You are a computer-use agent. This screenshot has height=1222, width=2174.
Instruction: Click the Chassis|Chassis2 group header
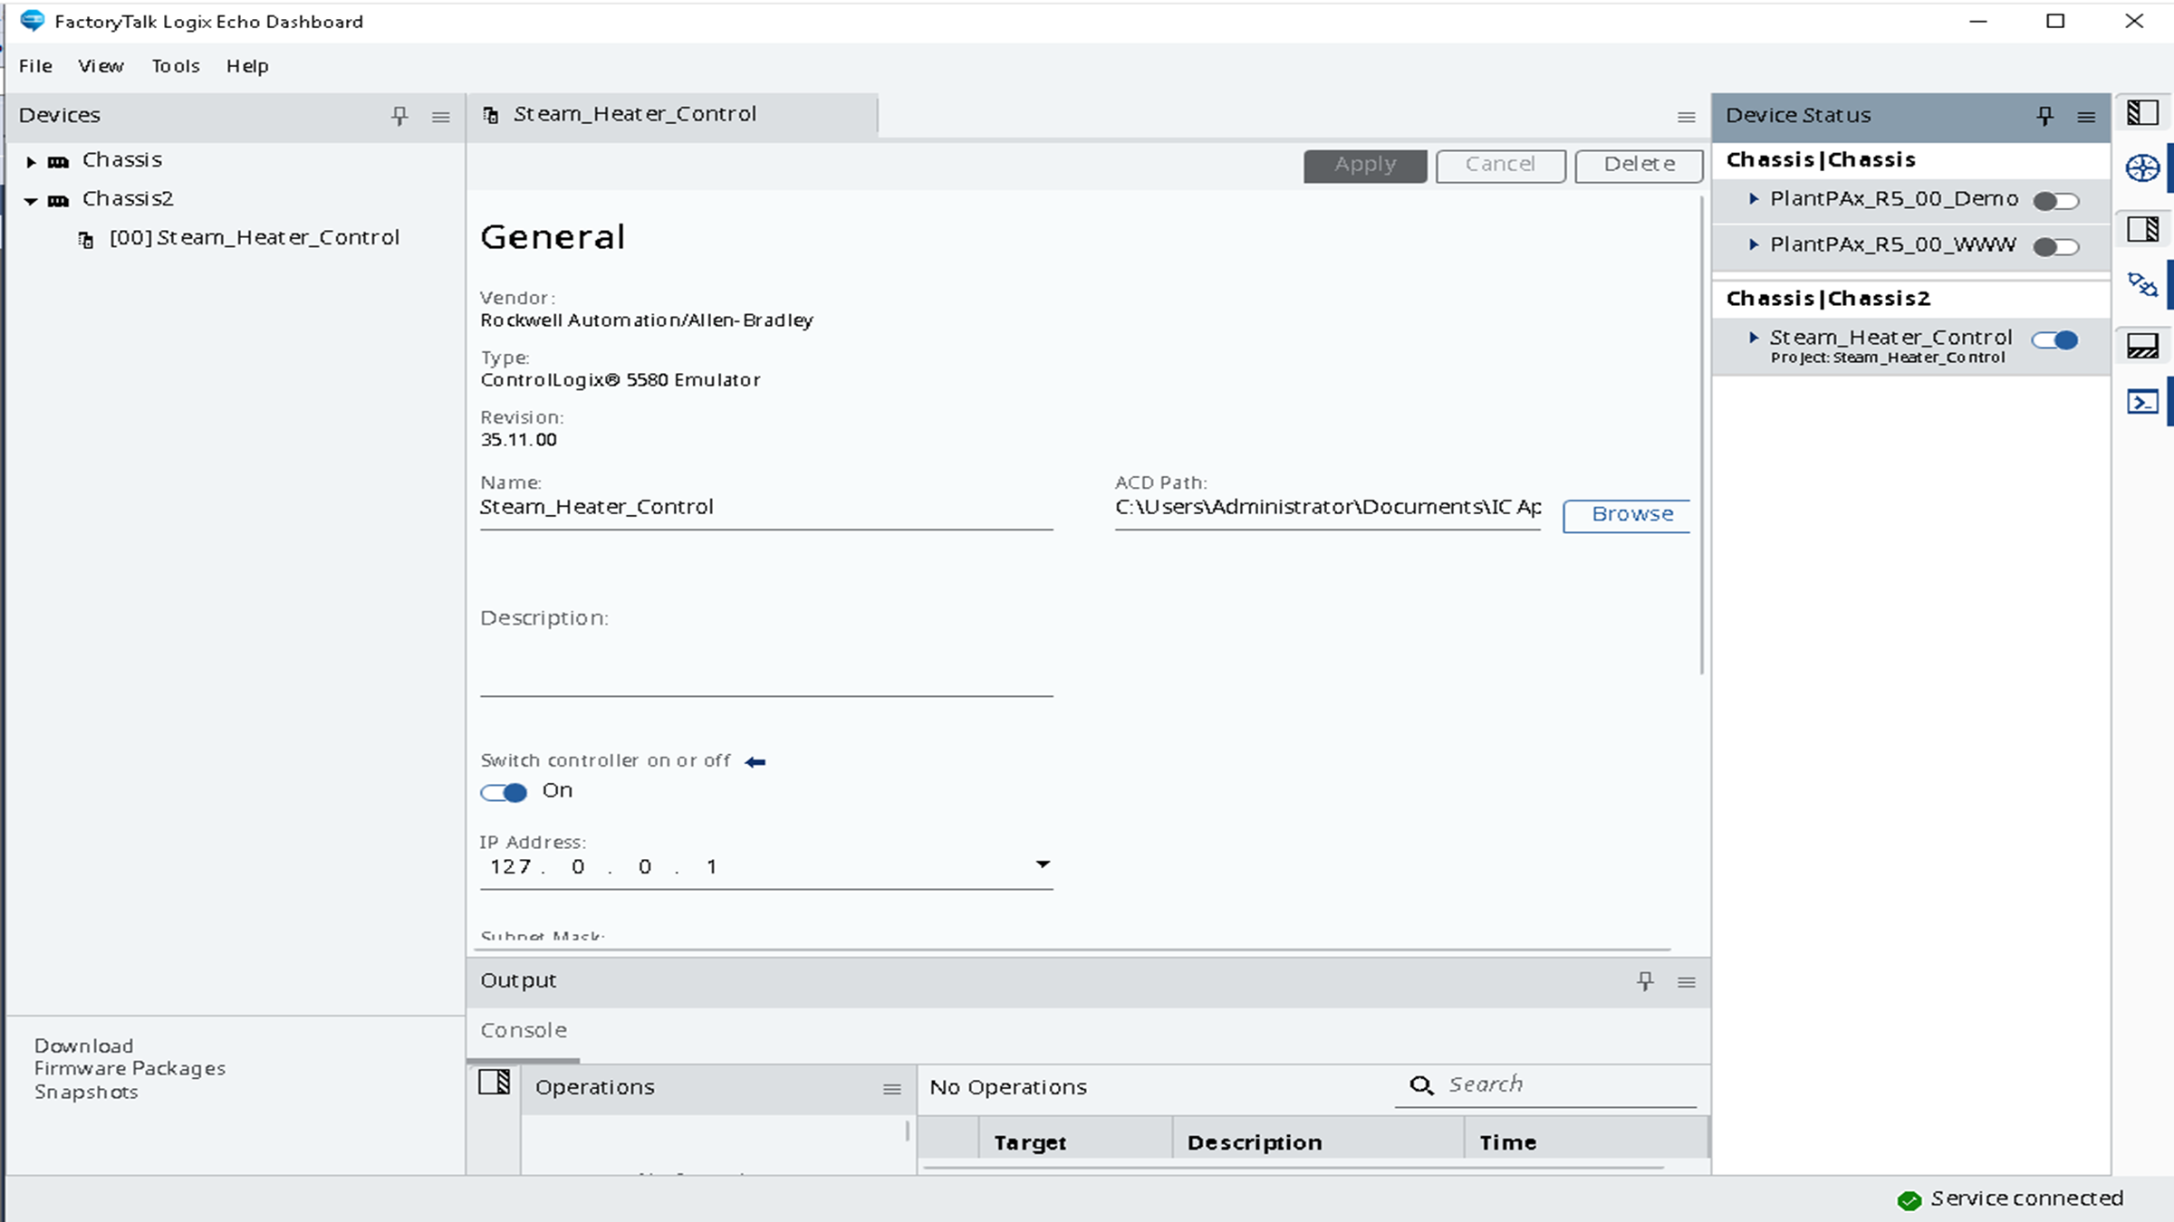tap(1828, 299)
